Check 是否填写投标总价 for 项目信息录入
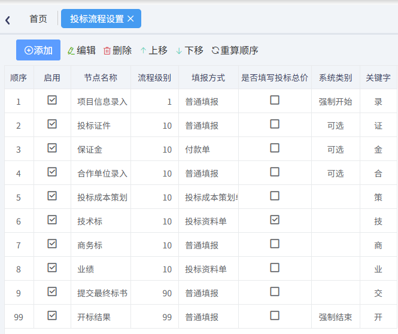Viewport: 398px width, 334px height. pos(275,100)
